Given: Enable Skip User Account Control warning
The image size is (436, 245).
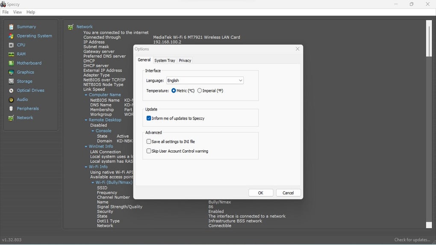Looking at the screenshot, I should [149, 151].
